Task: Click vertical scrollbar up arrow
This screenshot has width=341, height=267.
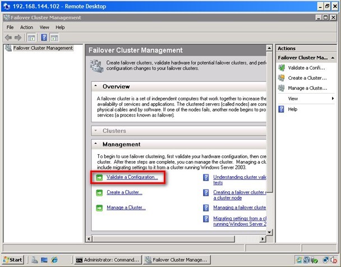Action: pos(269,48)
